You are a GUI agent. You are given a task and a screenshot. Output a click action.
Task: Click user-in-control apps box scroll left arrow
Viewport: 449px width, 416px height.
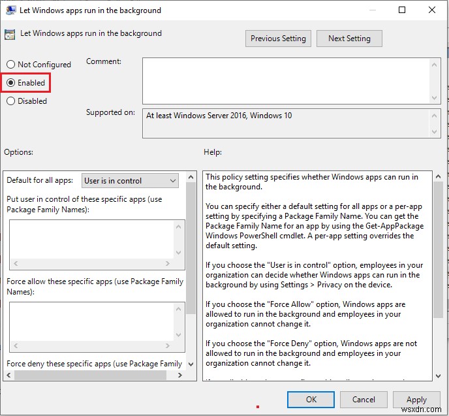click(x=16, y=263)
